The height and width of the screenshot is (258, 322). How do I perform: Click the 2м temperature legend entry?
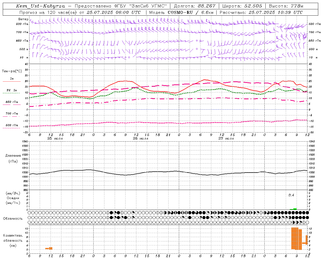12,79
